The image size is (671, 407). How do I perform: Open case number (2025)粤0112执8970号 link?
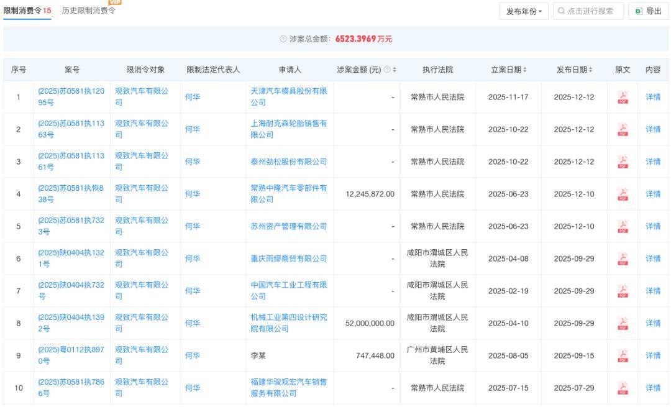(71, 355)
